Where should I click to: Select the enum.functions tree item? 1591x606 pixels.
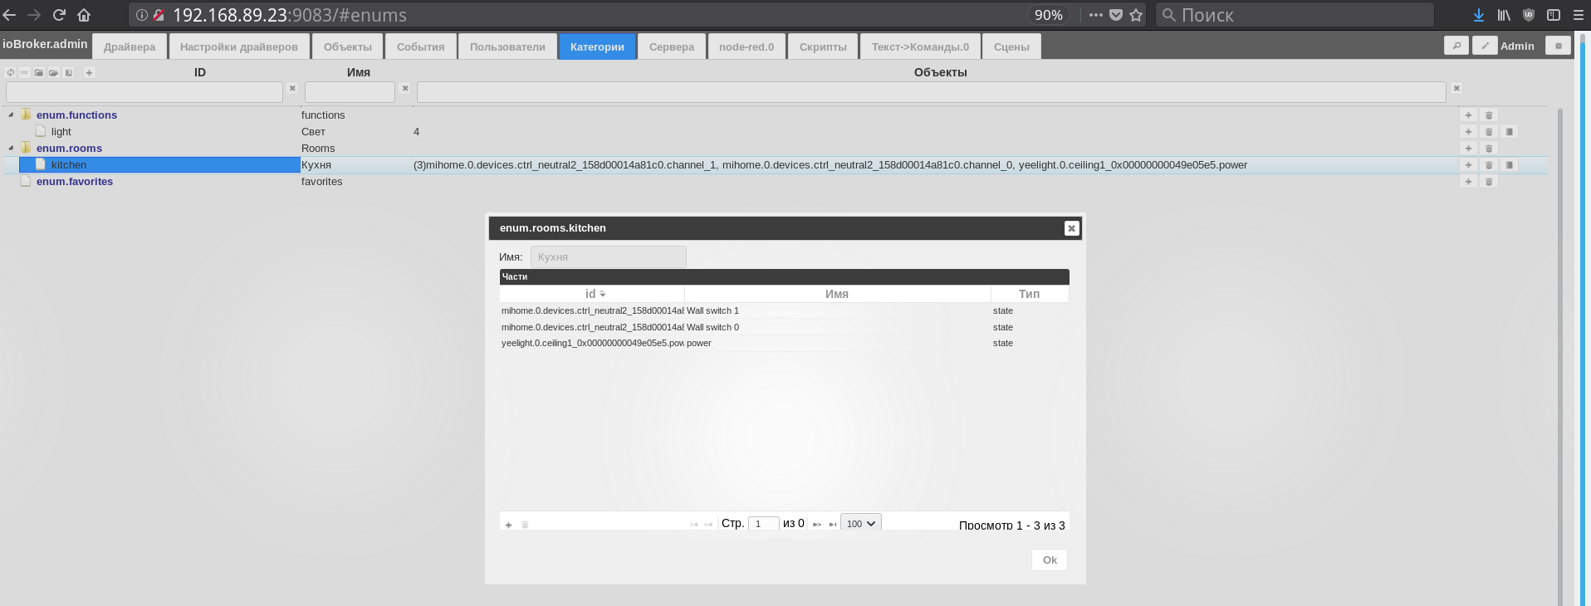pos(76,115)
